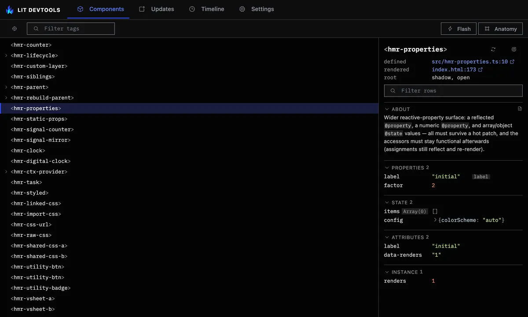Select the hmr-properties tree row
This screenshot has width=528, height=317.
tap(189, 108)
